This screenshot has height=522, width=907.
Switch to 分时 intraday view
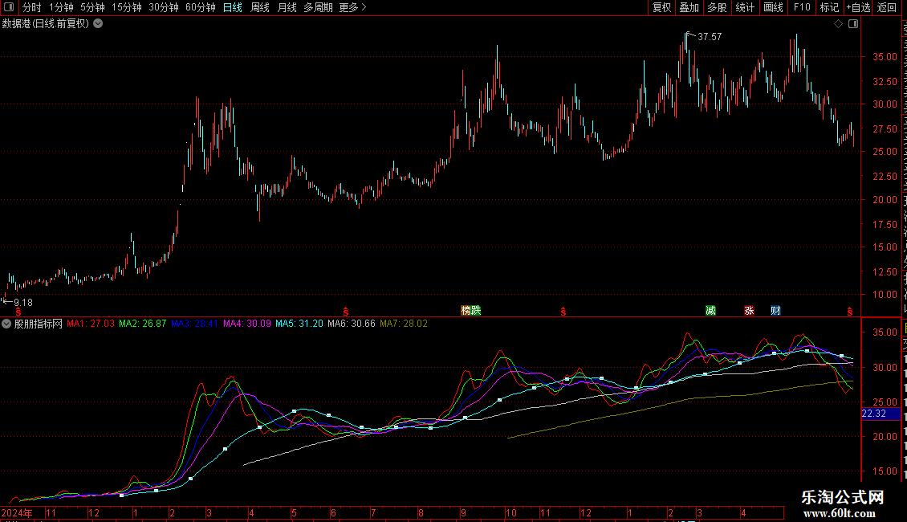click(32, 7)
